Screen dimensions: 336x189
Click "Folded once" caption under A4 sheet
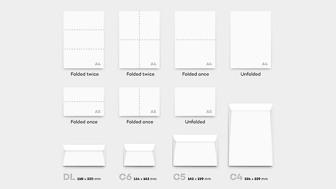point(195,74)
